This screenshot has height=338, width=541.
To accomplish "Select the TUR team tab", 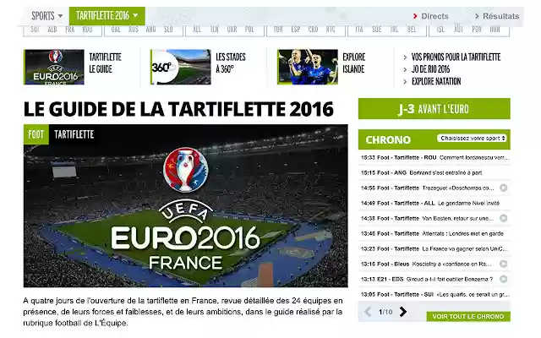I will (278, 30).
